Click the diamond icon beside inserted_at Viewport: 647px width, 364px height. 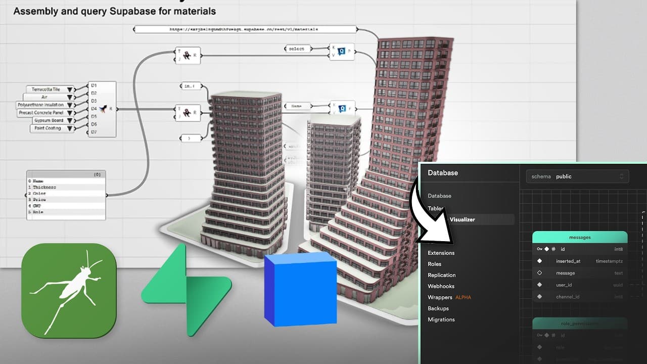539,261
